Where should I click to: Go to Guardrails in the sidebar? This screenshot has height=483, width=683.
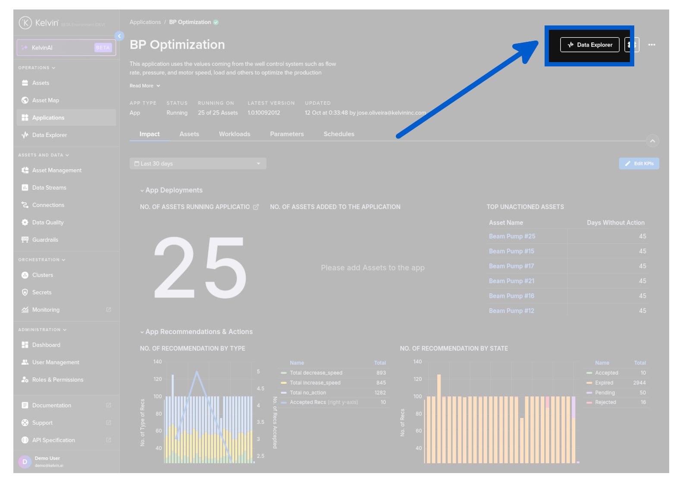45,240
